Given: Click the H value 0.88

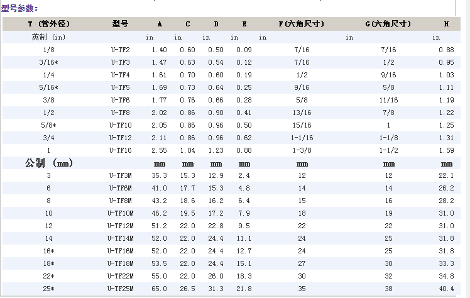Looking at the screenshot, I should [446, 50].
